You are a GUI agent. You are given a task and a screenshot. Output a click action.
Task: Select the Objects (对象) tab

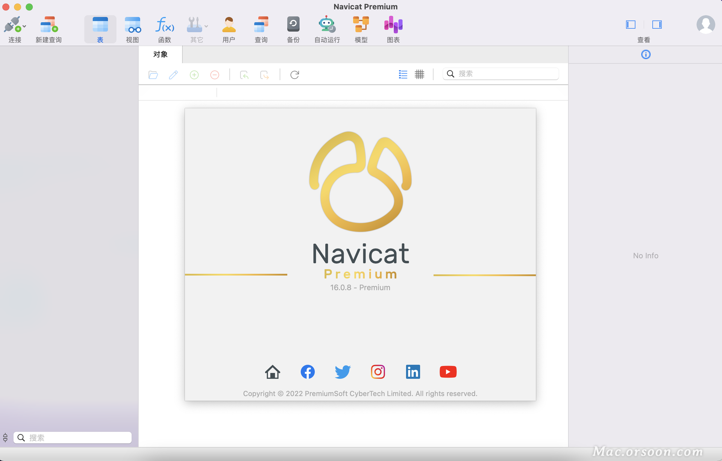click(161, 55)
